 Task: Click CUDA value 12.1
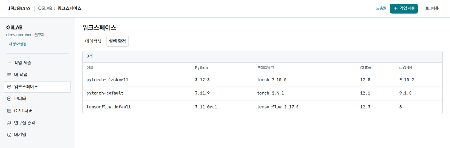[x=365, y=93]
